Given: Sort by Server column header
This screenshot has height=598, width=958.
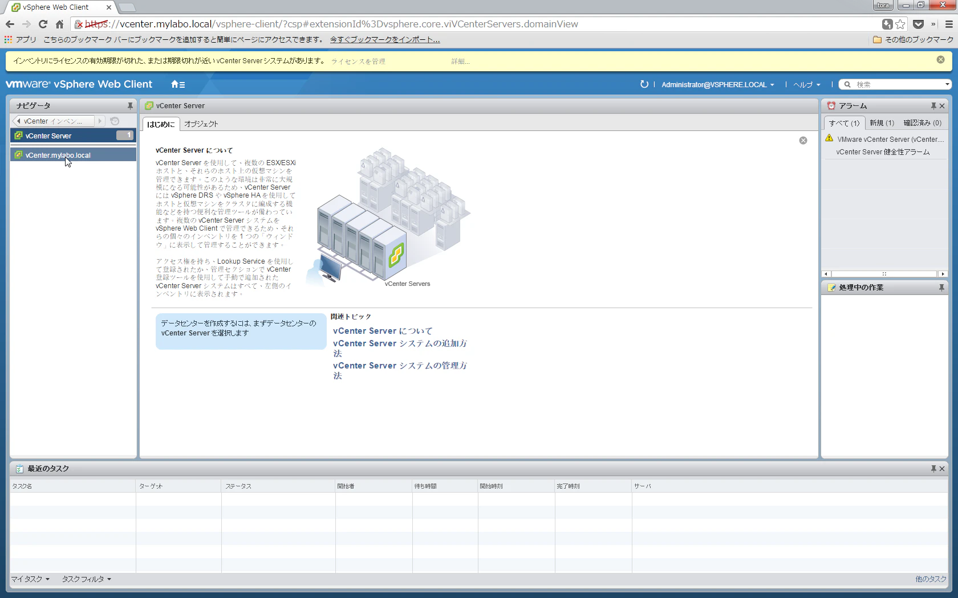Looking at the screenshot, I should coord(790,486).
